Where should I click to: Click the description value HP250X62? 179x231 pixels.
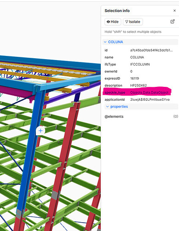[x=139, y=85]
